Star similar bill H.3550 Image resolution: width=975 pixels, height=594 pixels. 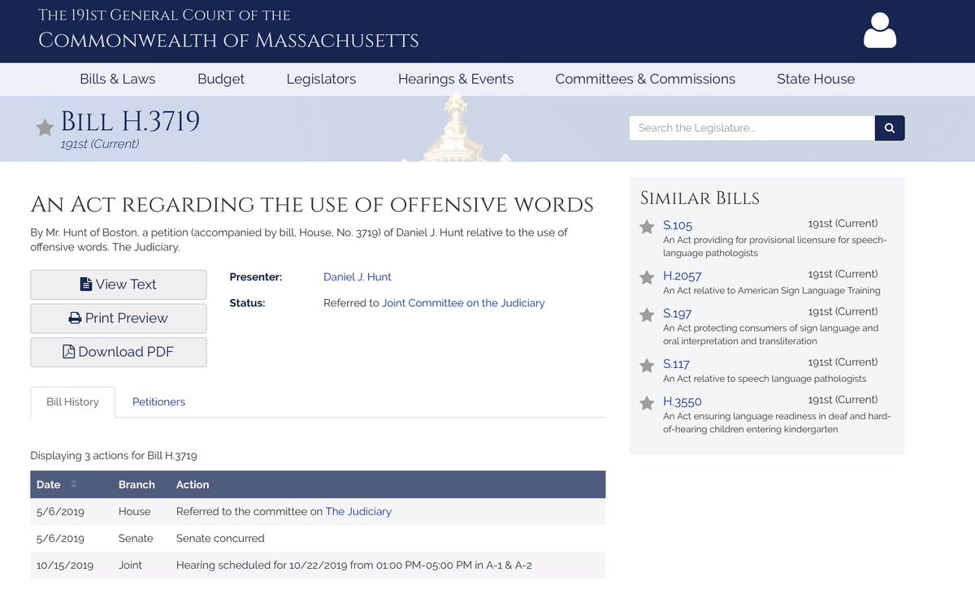pyautogui.click(x=647, y=402)
